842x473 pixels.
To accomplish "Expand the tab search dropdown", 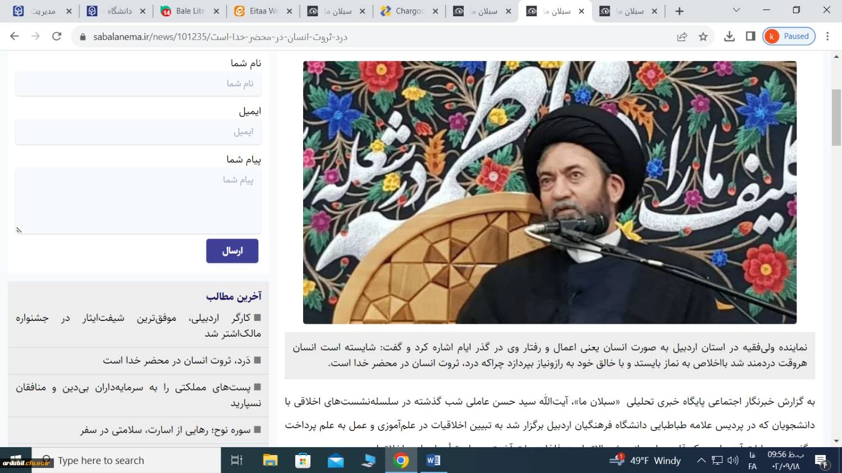I will tap(736, 10).
